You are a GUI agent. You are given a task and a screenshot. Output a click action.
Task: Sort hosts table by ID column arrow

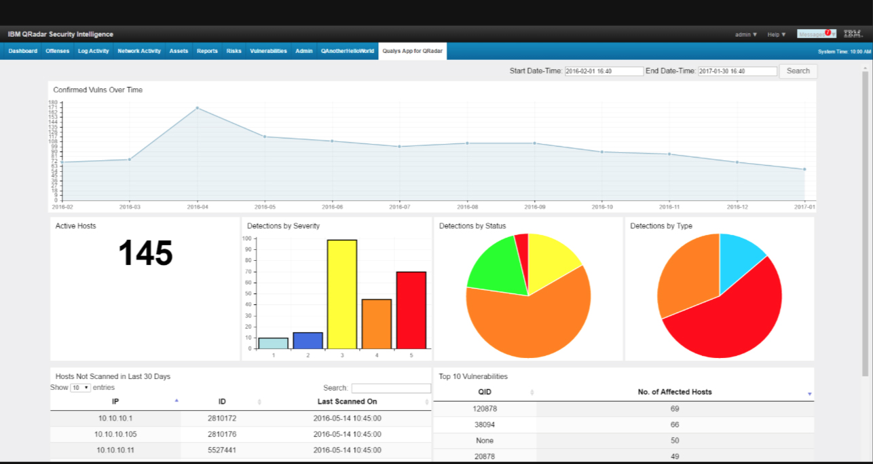pos(259,402)
